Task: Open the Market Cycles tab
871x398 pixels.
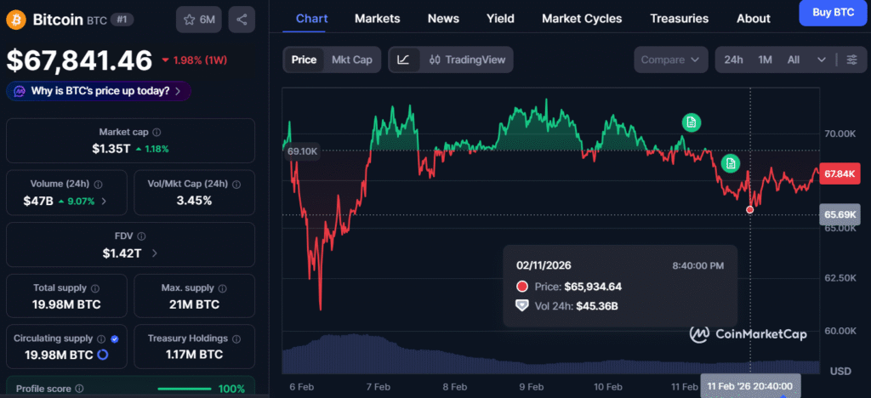Action: pos(581,18)
